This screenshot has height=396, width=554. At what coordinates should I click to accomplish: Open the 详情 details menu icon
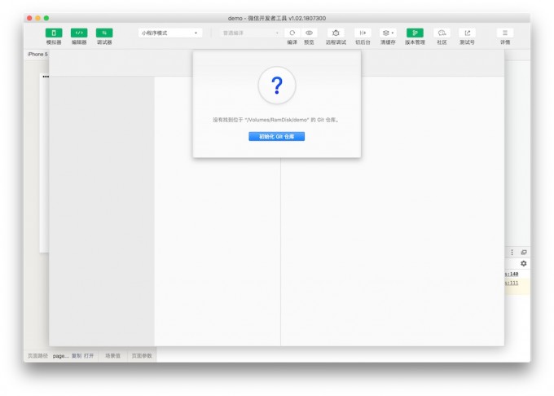[x=505, y=33]
